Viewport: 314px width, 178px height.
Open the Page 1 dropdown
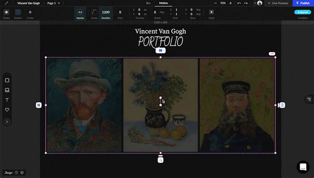pyautogui.click(x=53, y=3)
